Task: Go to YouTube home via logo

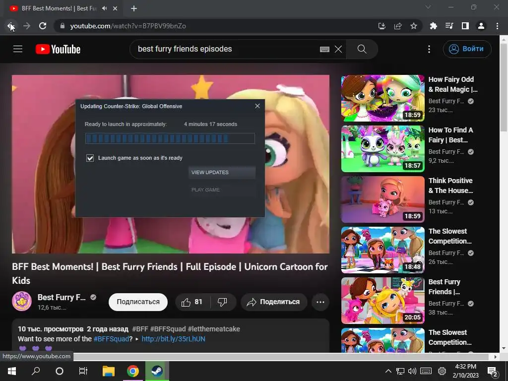Action: point(58,49)
